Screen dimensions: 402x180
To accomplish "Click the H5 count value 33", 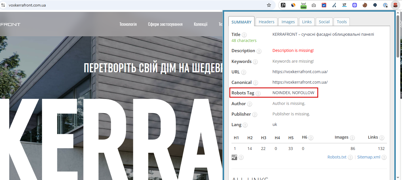I will coord(291,149).
